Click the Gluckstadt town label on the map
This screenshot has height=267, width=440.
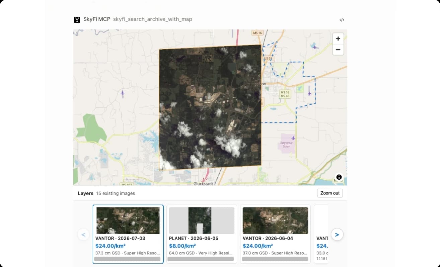pos(203,184)
